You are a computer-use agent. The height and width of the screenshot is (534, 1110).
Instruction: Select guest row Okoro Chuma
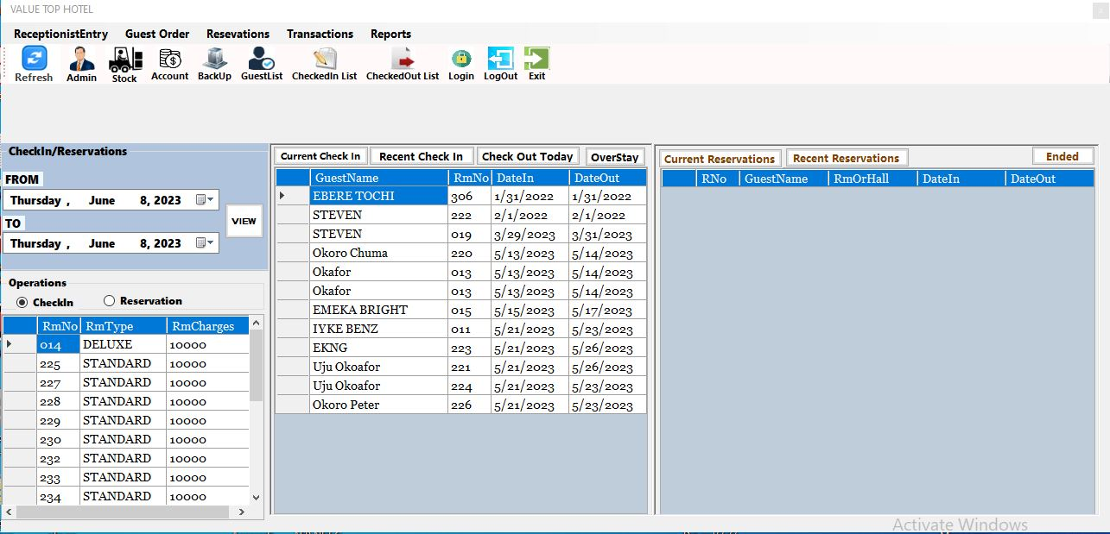pyautogui.click(x=460, y=253)
